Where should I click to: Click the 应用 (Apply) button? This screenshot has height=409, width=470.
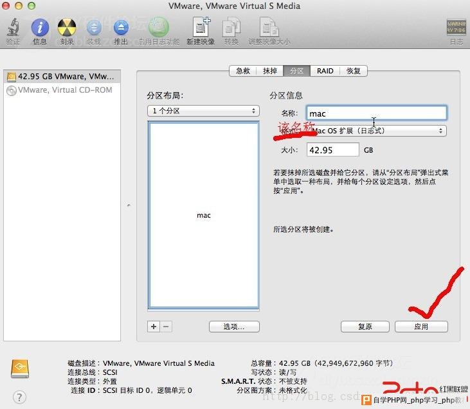(421, 327)
